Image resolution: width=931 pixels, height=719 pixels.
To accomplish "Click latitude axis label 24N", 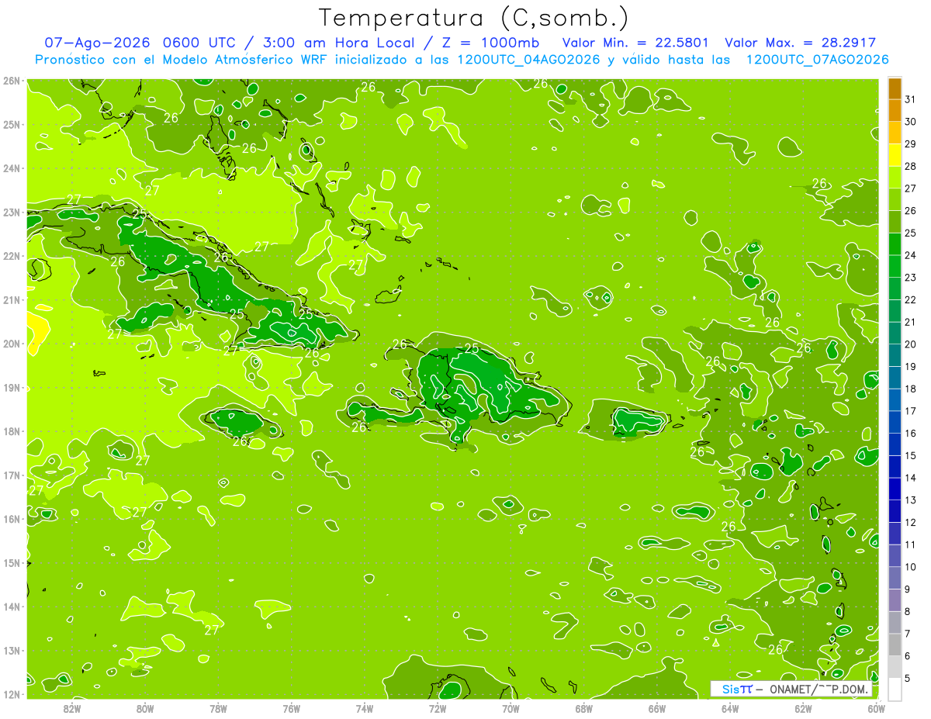I will click(12, 168).
